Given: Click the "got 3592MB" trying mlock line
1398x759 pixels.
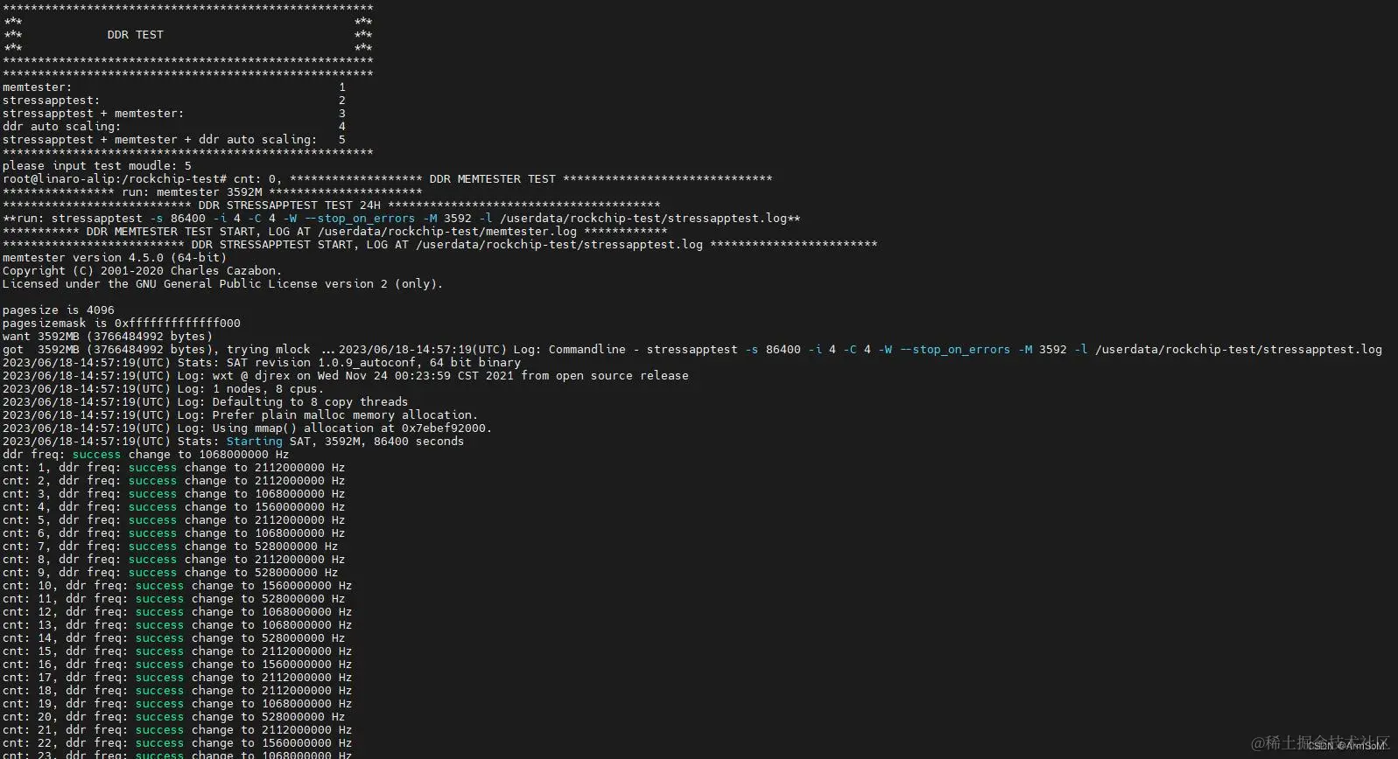Looking at the screenshot, I should click(692, 350).
